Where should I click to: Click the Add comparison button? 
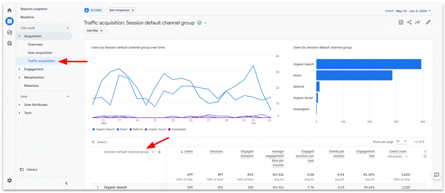point(121,10)
